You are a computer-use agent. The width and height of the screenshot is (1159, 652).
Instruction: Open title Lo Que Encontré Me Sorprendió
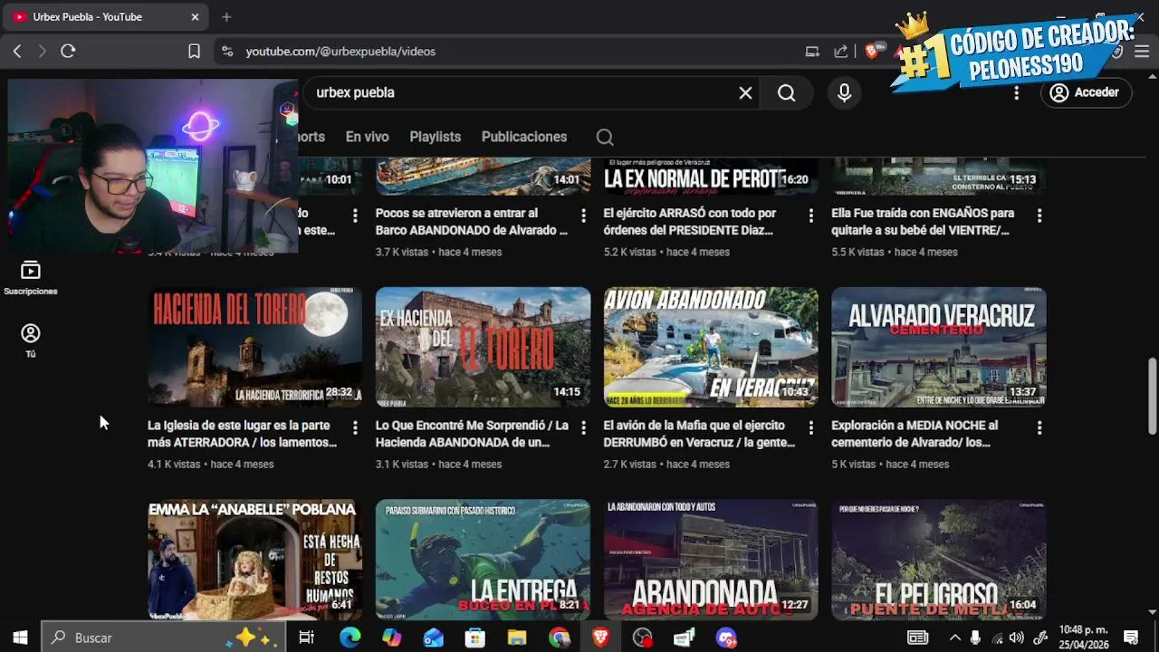point(472,434)
